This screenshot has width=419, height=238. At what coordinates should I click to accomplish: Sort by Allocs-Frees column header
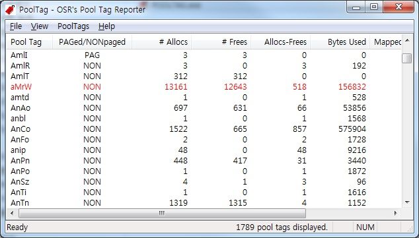281,42
